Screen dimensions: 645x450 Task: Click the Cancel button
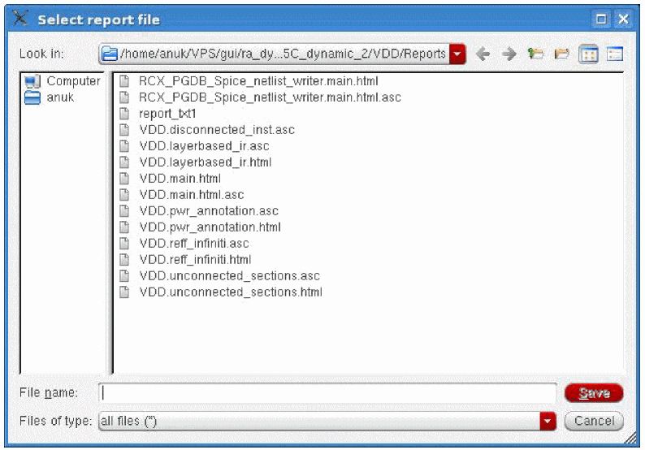pos(594,421)
